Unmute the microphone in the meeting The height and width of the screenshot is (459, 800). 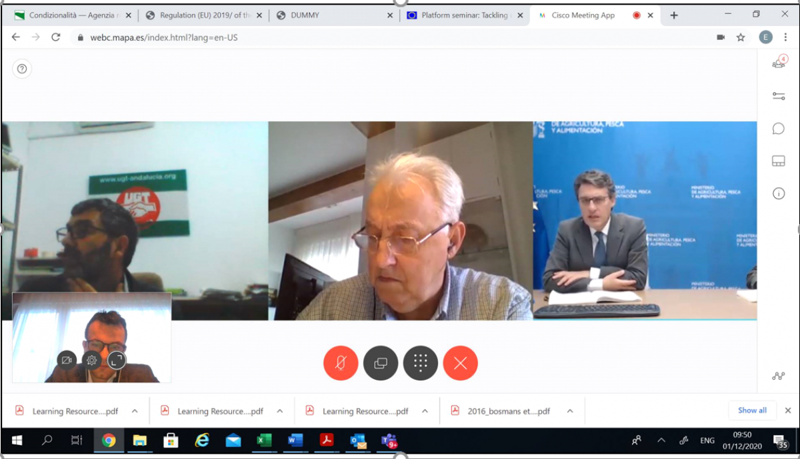[341, 363]
